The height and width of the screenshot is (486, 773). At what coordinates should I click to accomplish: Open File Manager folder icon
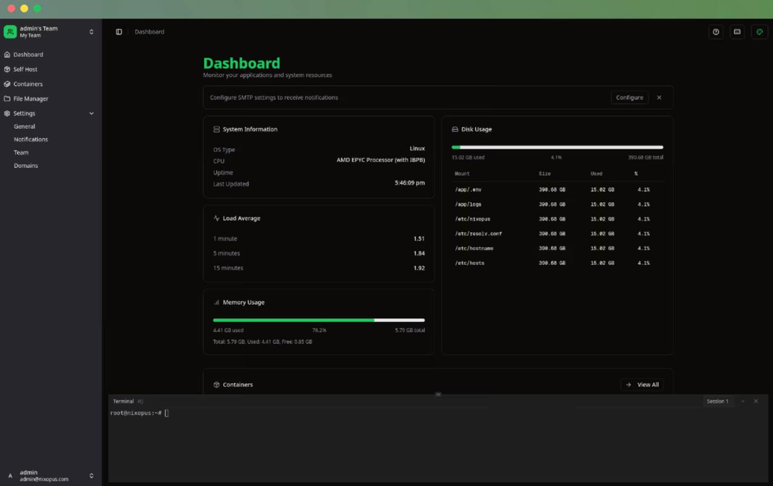pos(7,98)
